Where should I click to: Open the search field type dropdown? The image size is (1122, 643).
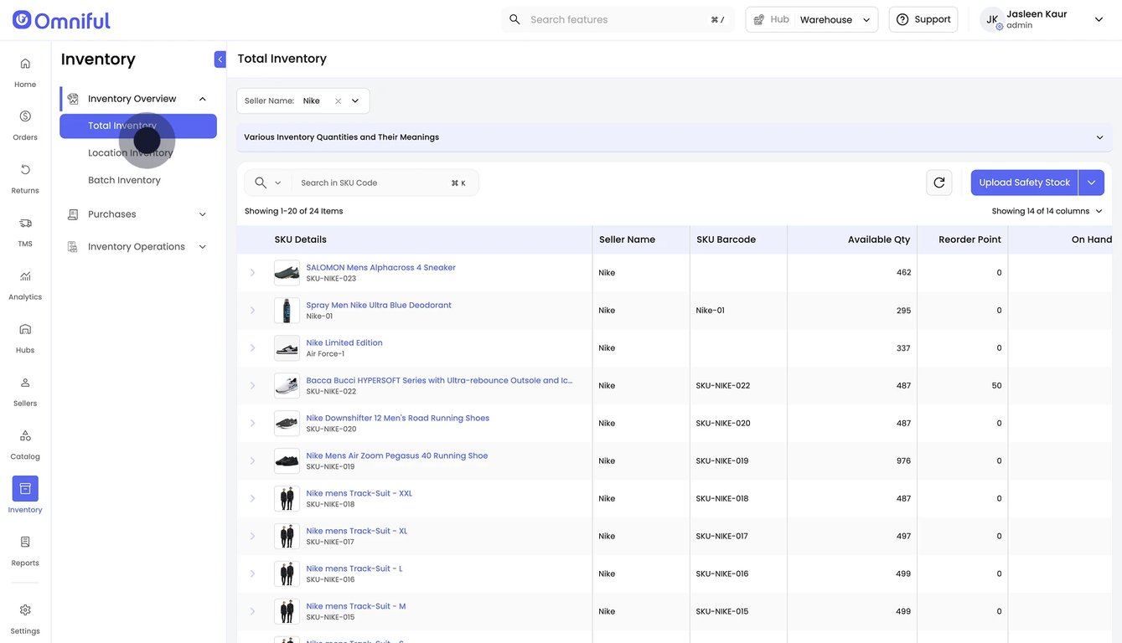(x=277, y=183)
